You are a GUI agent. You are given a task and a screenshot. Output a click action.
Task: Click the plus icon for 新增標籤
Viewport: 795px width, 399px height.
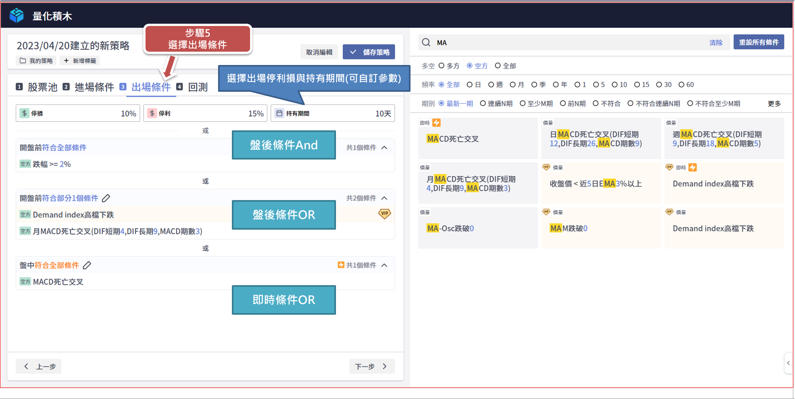point(66,61)
